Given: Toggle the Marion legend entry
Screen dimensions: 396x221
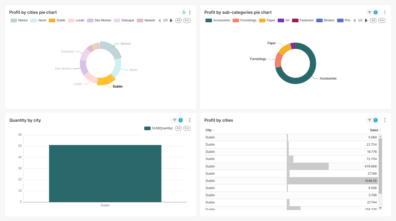Looking at the screenshot, I should (x=19, y=20).
